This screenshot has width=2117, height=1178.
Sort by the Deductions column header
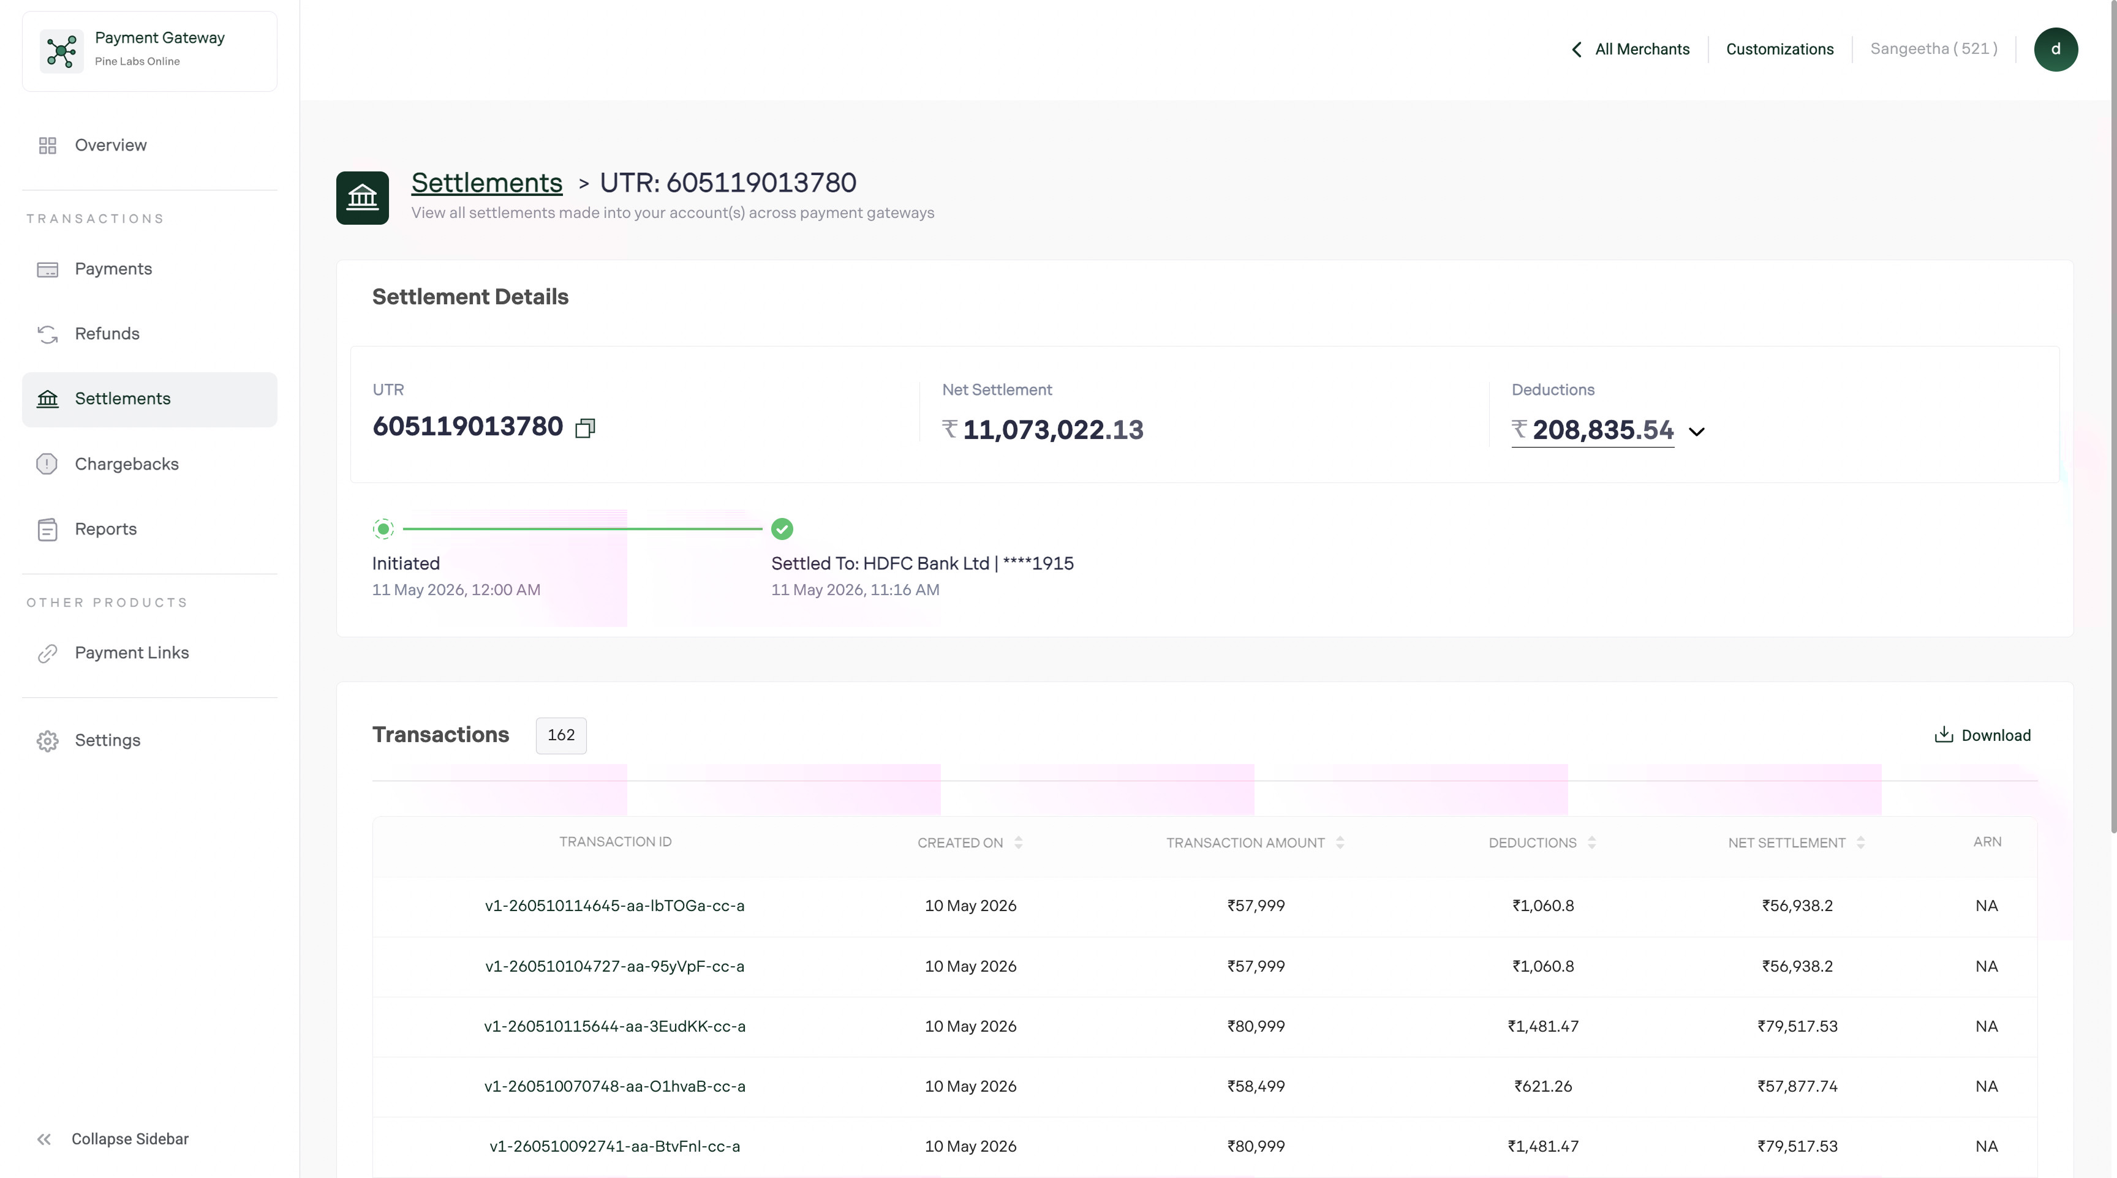tap(1592, 843)
